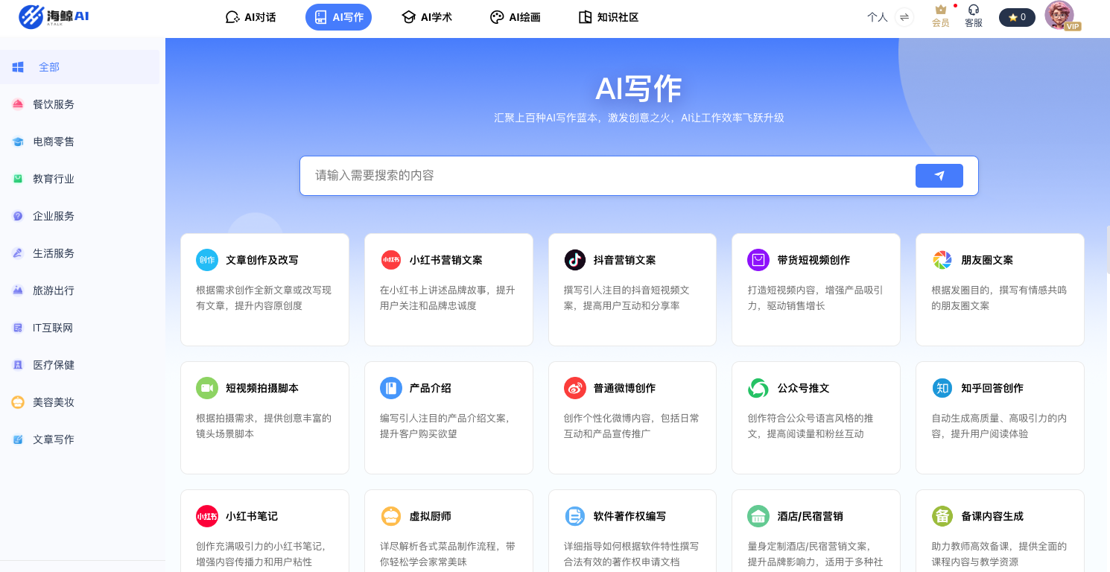Click the 短视频拍摄脚本 camera icon
This screenshot has height=572, width=1110.
(207, 388)
